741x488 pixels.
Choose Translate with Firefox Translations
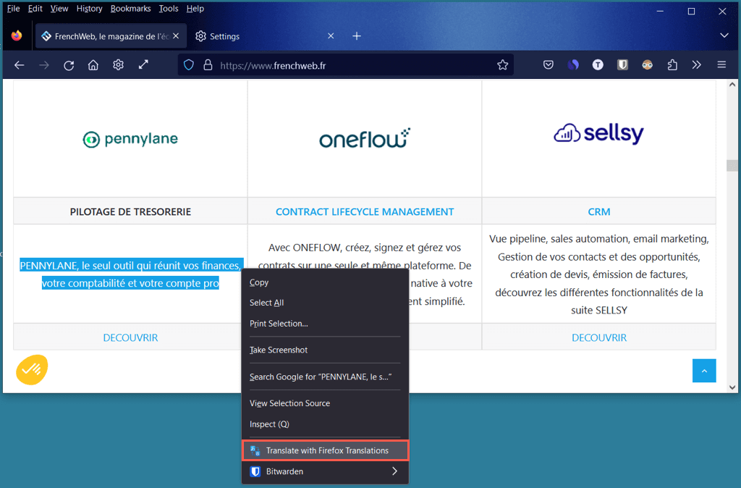coord(326,450)
